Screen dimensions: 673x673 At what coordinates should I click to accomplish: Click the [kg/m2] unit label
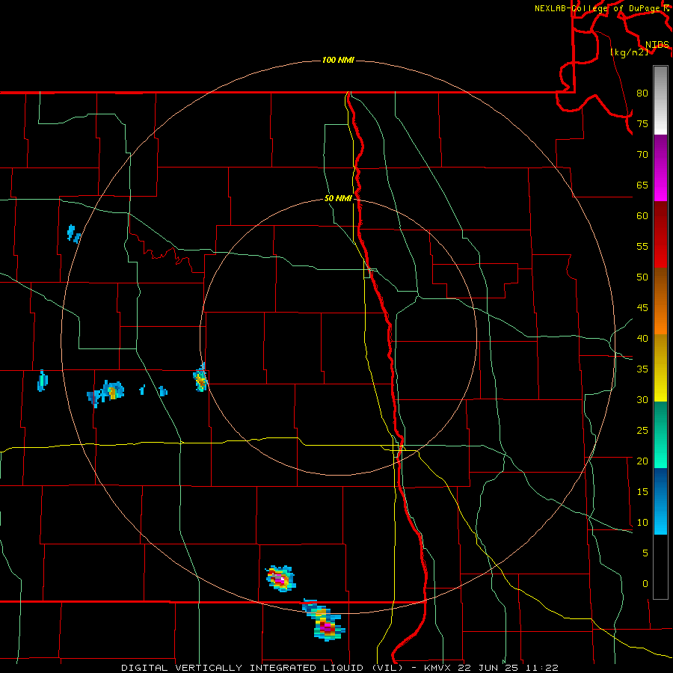pyautogui.click(x=629, y=52)
